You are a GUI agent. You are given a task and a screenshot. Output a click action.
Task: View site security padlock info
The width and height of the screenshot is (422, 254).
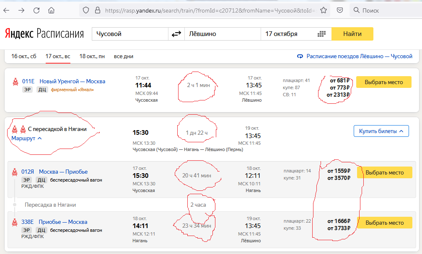[98, 10]
